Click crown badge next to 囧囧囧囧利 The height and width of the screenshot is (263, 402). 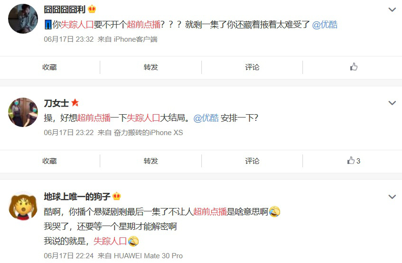pyautogui.click(x=92, y=9)
